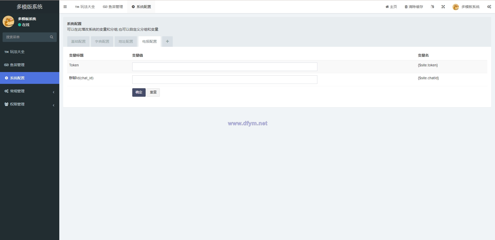Open 鱼苗管理 in the sidebar
Image resolution: width=495 pixels, height=240 pixels.
[30, 65]
